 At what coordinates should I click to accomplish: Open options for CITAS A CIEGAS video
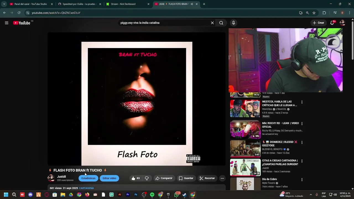click(302, 161)
